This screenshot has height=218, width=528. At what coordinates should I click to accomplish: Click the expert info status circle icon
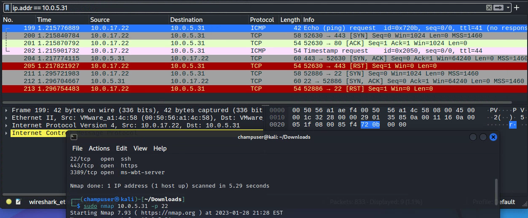pos(8,202)
